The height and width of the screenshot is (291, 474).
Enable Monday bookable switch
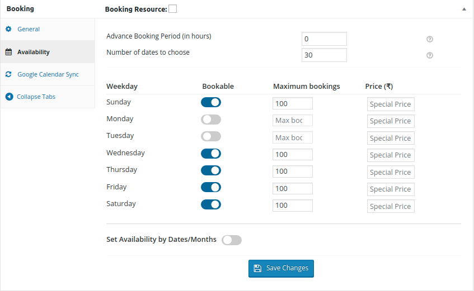(x=211, y=120)
